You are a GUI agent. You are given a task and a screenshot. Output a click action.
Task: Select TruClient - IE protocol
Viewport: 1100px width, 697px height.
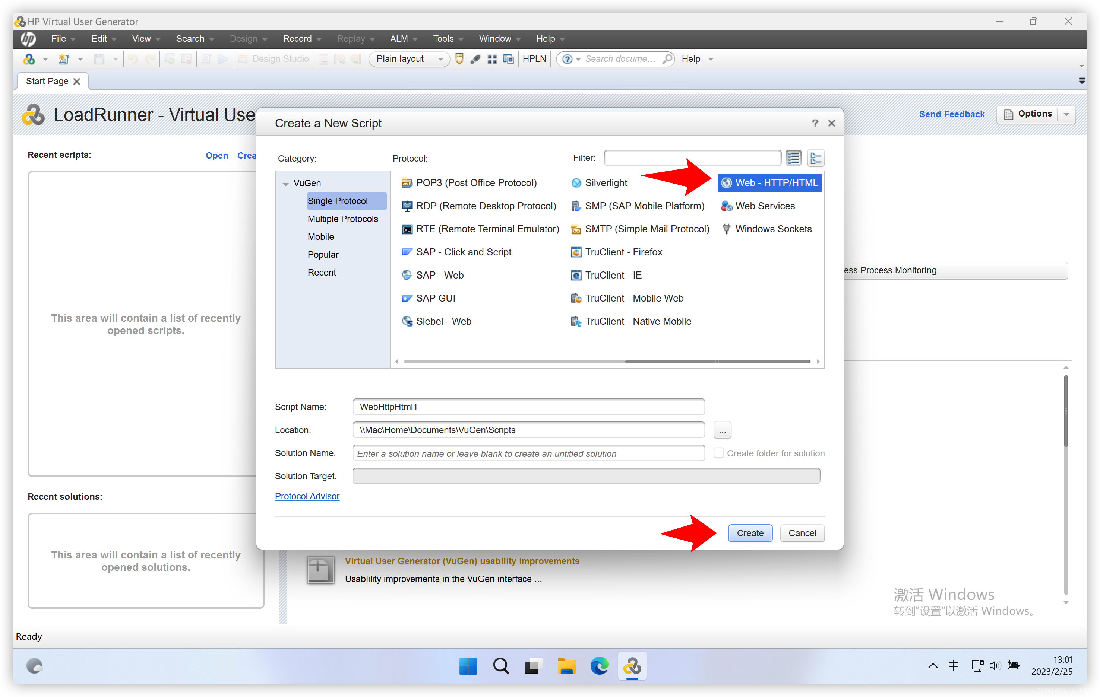point(606,275)
